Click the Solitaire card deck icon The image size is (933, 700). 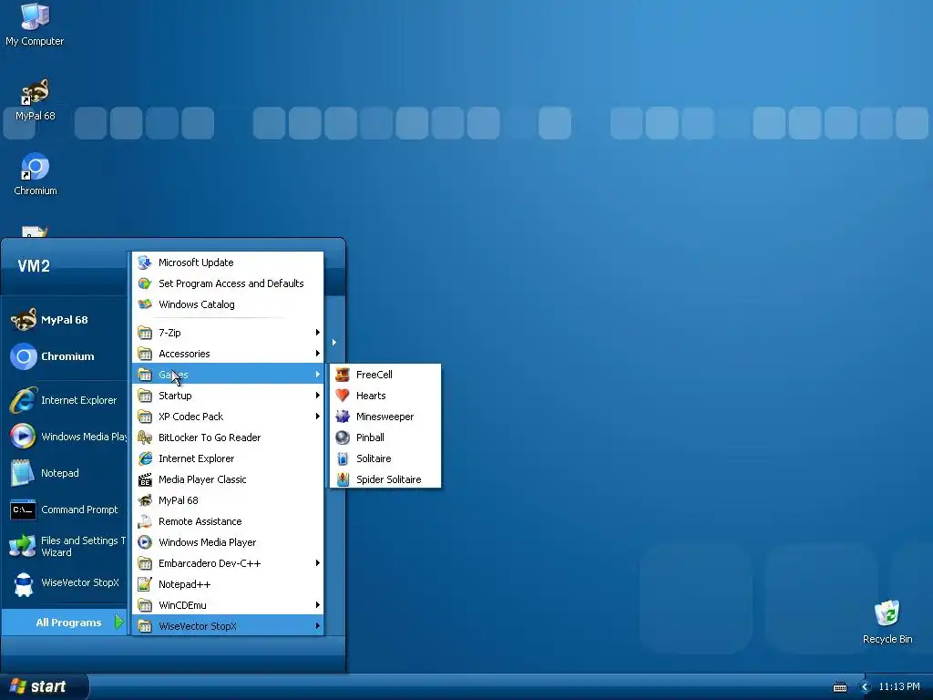[343, 458]
